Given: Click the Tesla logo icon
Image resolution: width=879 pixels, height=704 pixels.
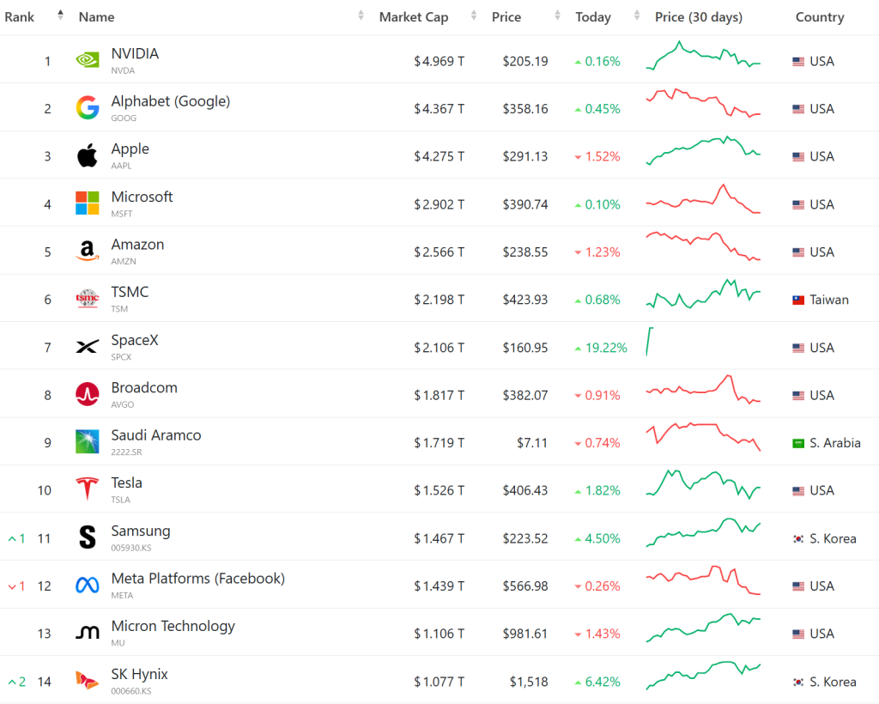Looking at the screenshot, I should (88, 489).
